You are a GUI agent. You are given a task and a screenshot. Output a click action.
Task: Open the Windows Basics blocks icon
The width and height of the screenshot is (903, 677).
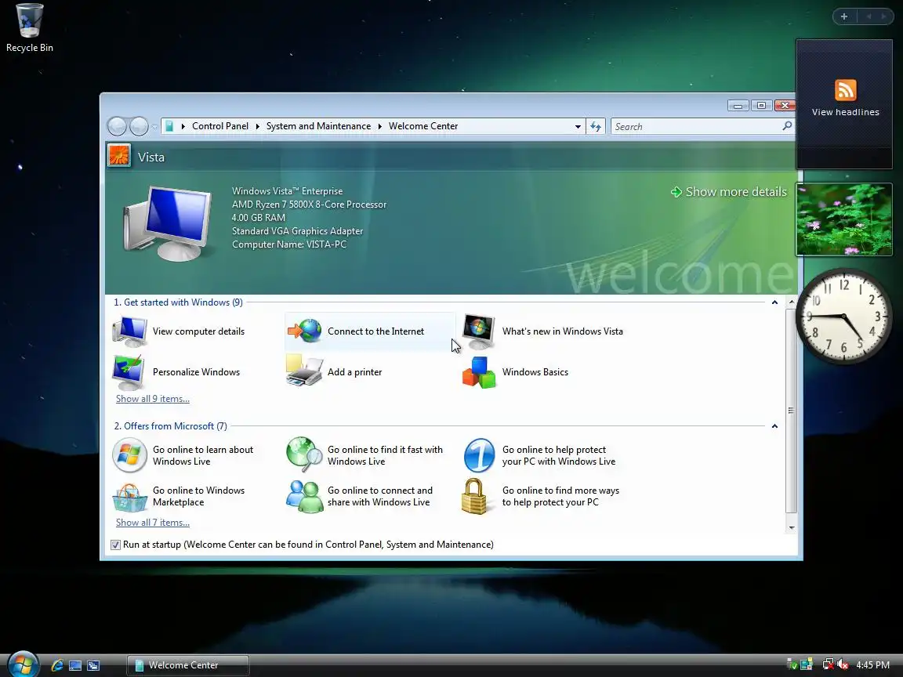point(479,372)
